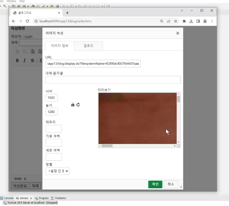Open the 정렬 alignment dropdown

click(x=57, y=171)
